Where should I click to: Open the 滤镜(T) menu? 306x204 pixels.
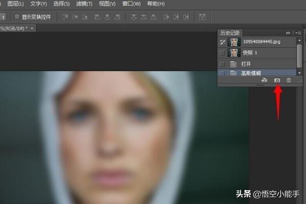click(x=84, y=4)
